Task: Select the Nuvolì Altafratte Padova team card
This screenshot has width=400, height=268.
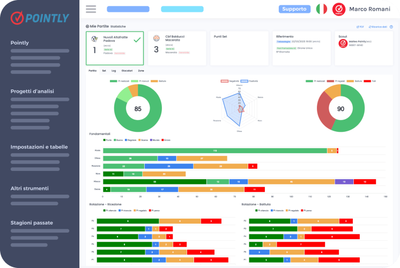Action: (x=115, y=48)
